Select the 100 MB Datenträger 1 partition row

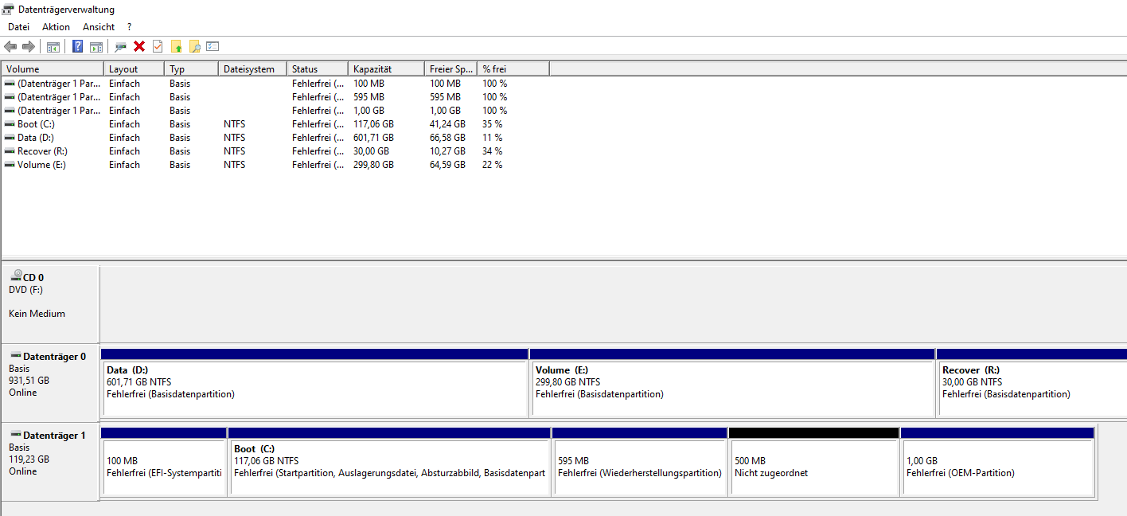pyautogui.click(x=275, y=84)
